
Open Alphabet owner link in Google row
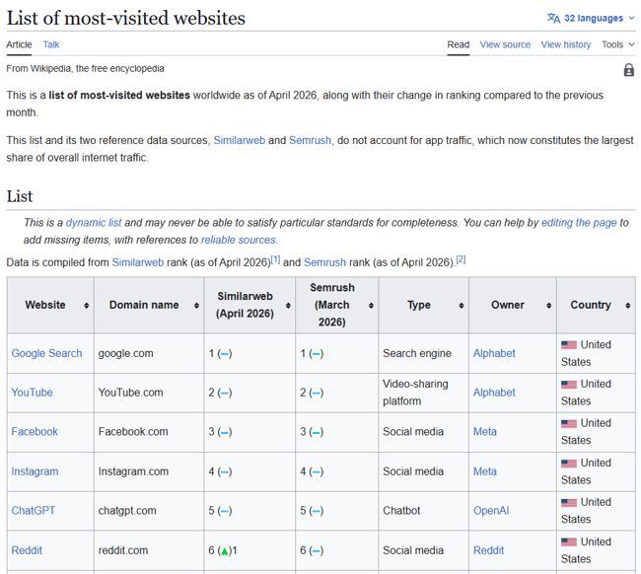pos(494,353)
